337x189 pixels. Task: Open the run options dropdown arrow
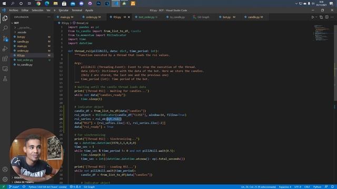coord(316,17)
